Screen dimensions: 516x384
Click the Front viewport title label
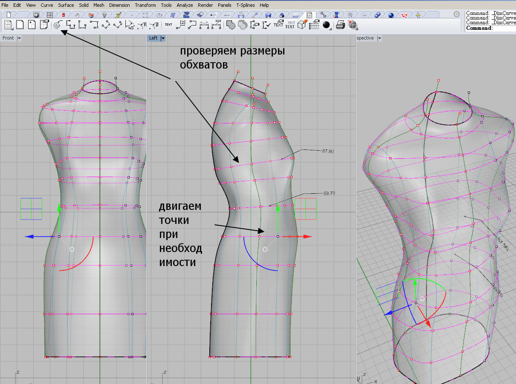point(8,38)
